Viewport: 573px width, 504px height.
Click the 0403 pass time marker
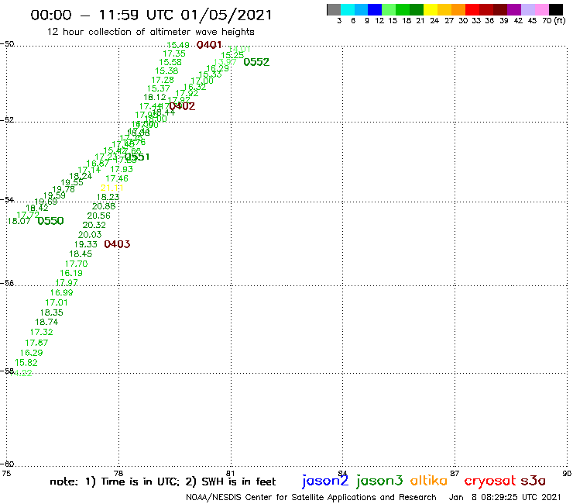pyautogui.click(x=117, y=244)
